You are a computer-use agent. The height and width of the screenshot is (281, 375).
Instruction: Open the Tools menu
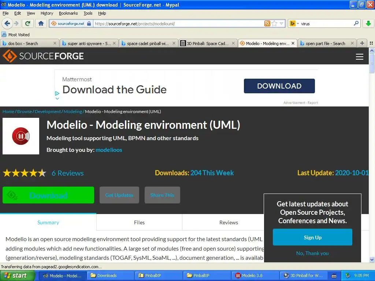coord(88,13)
